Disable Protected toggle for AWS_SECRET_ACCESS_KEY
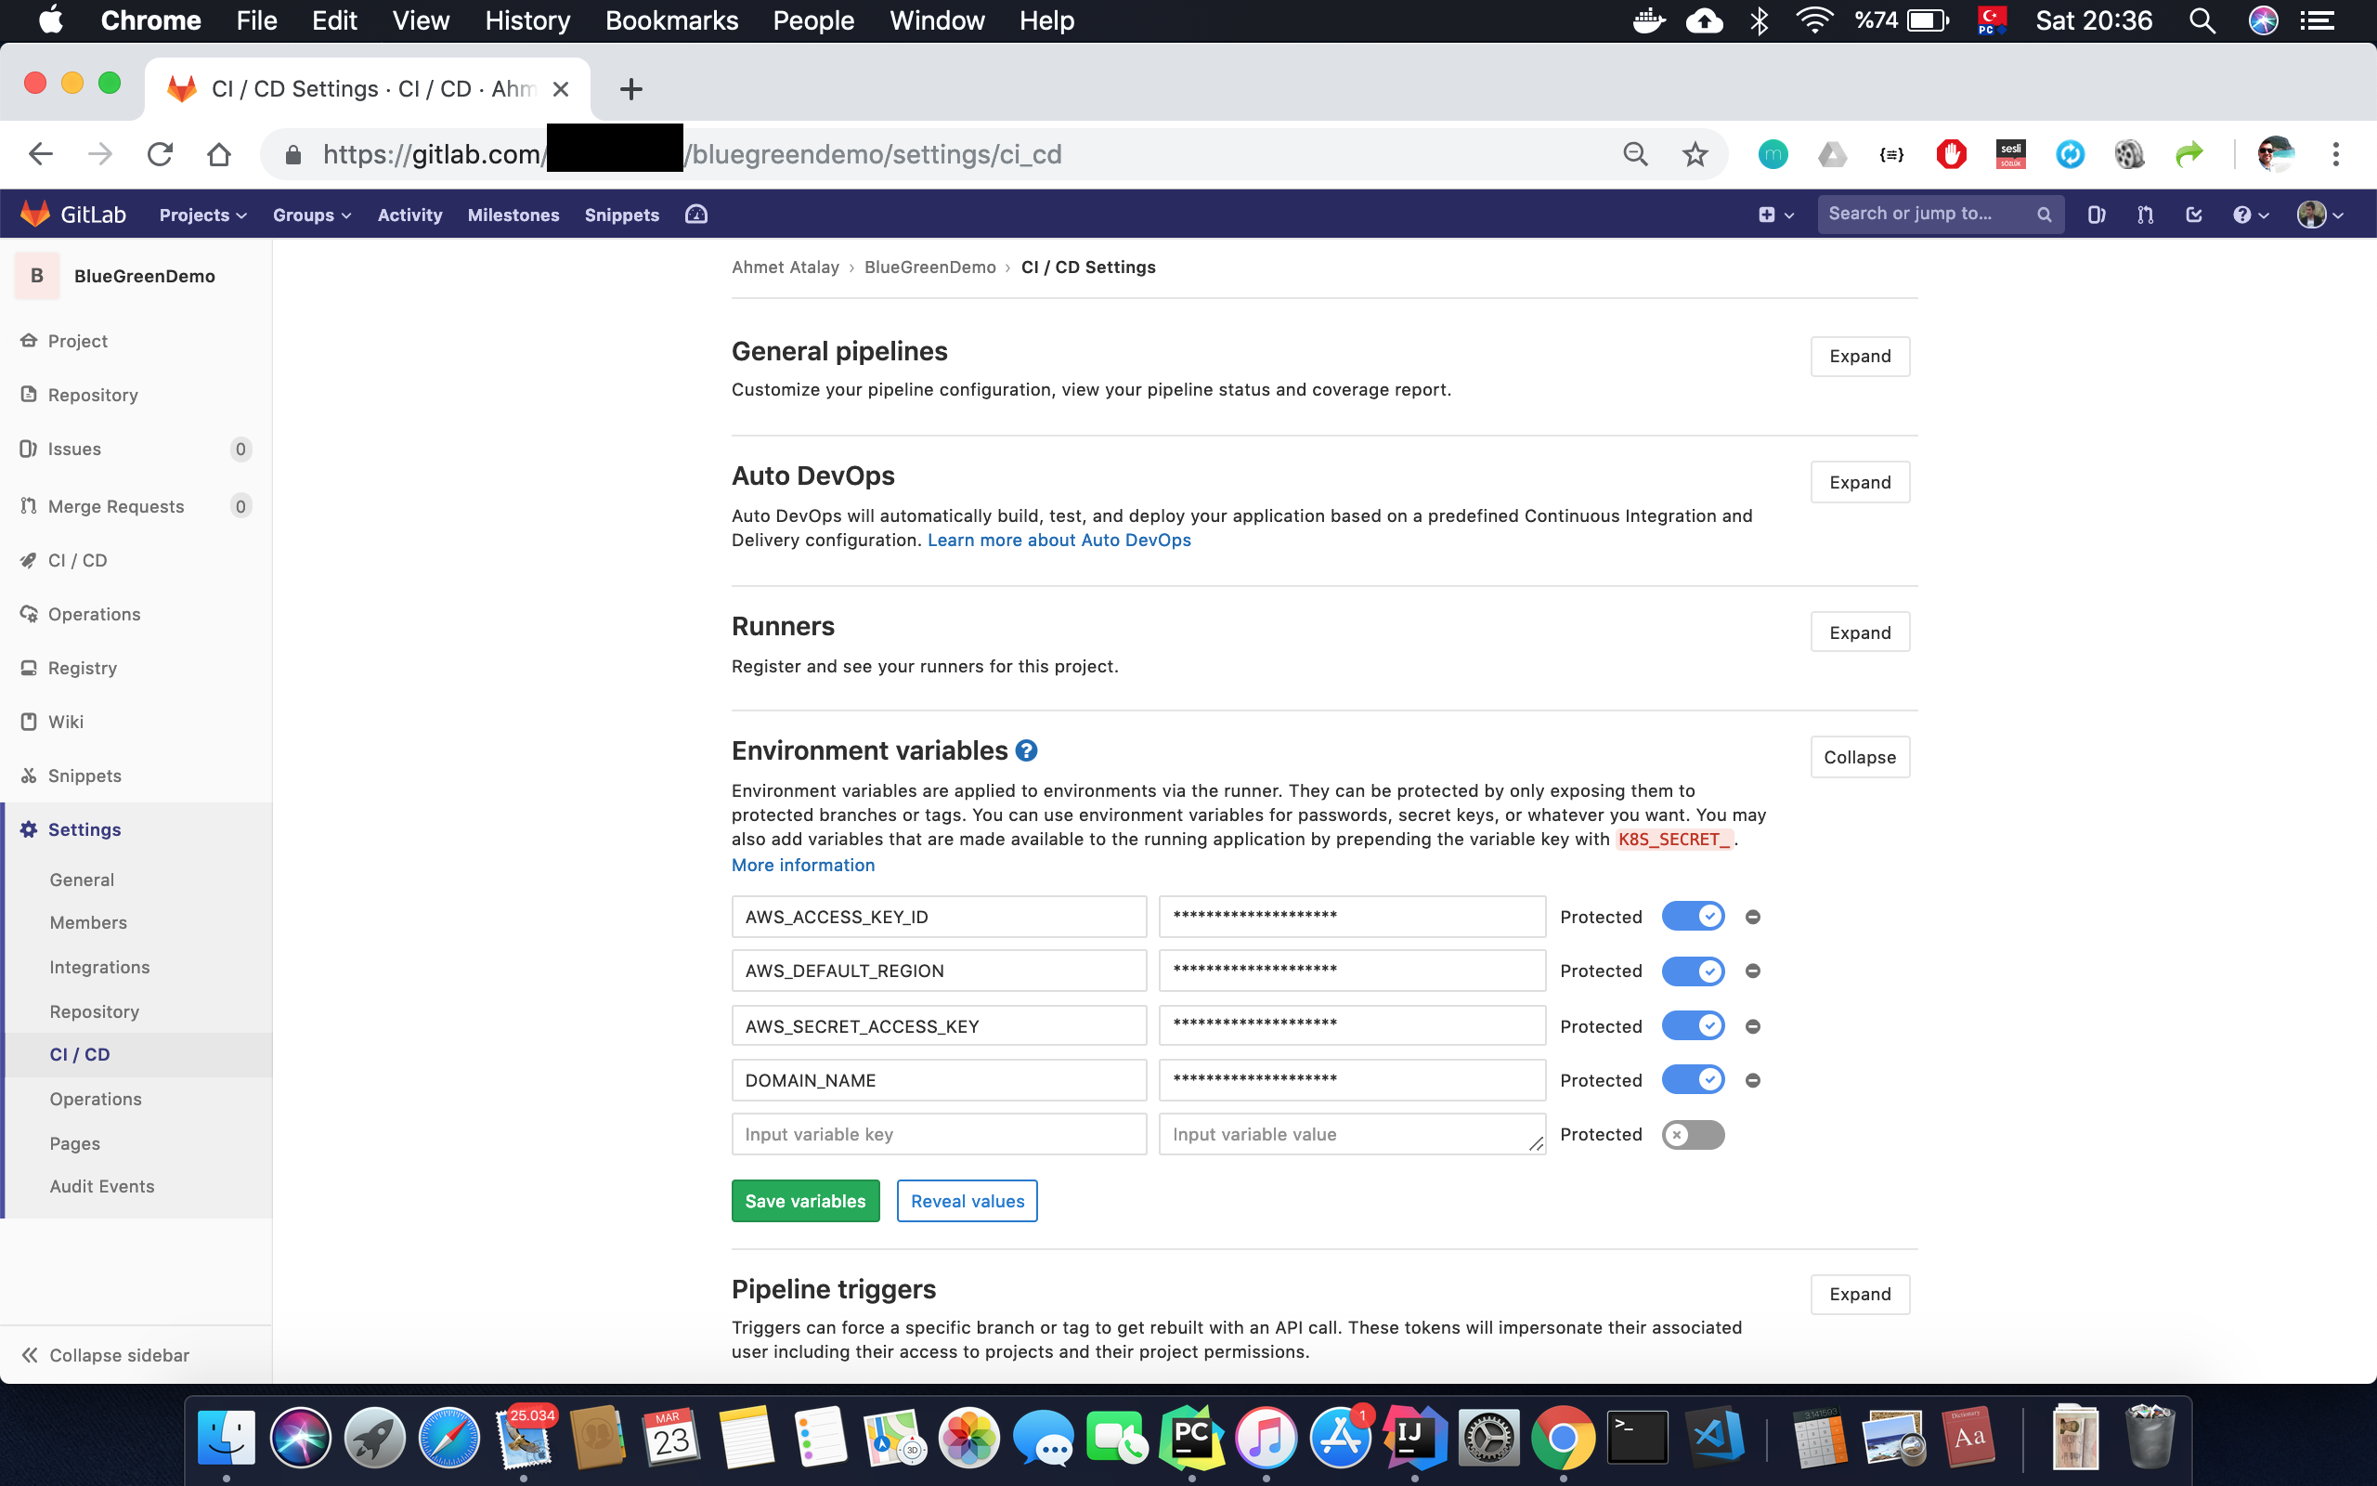 pos(1693,1026)
